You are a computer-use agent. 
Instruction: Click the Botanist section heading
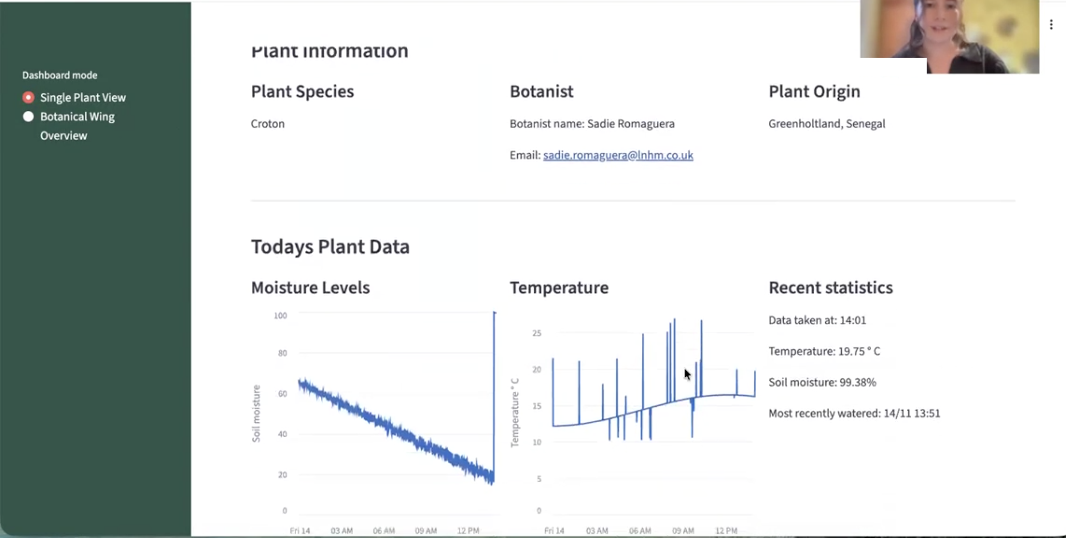point(541,91)
